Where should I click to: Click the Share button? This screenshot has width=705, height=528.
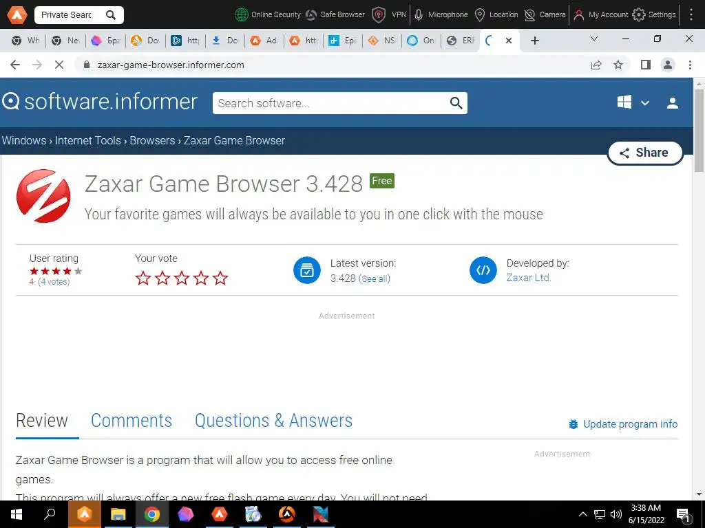click(x=644, y=153)
